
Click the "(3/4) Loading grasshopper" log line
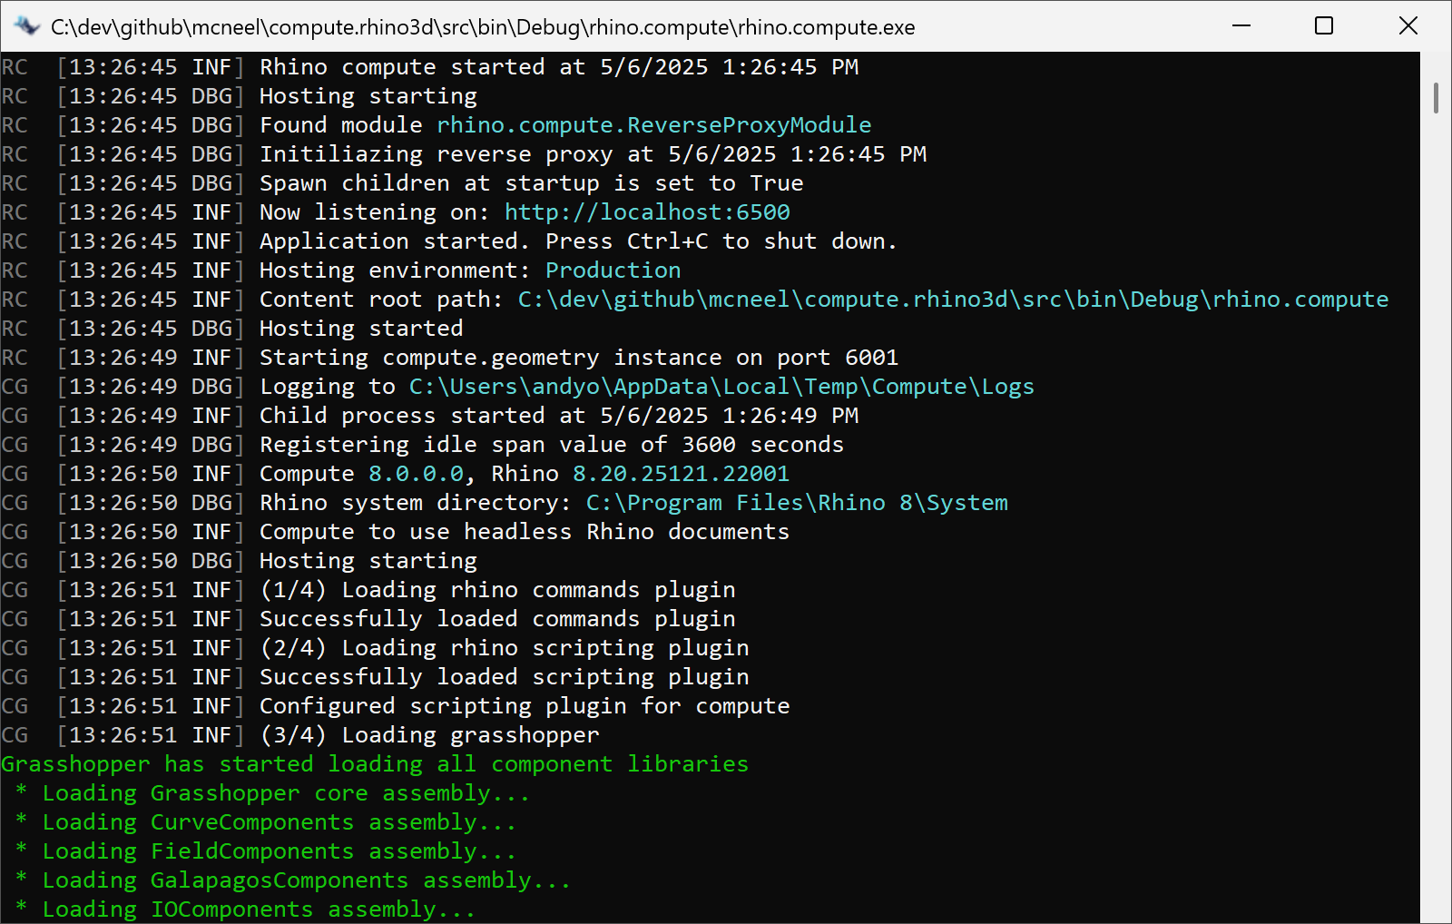click(429, 735)
